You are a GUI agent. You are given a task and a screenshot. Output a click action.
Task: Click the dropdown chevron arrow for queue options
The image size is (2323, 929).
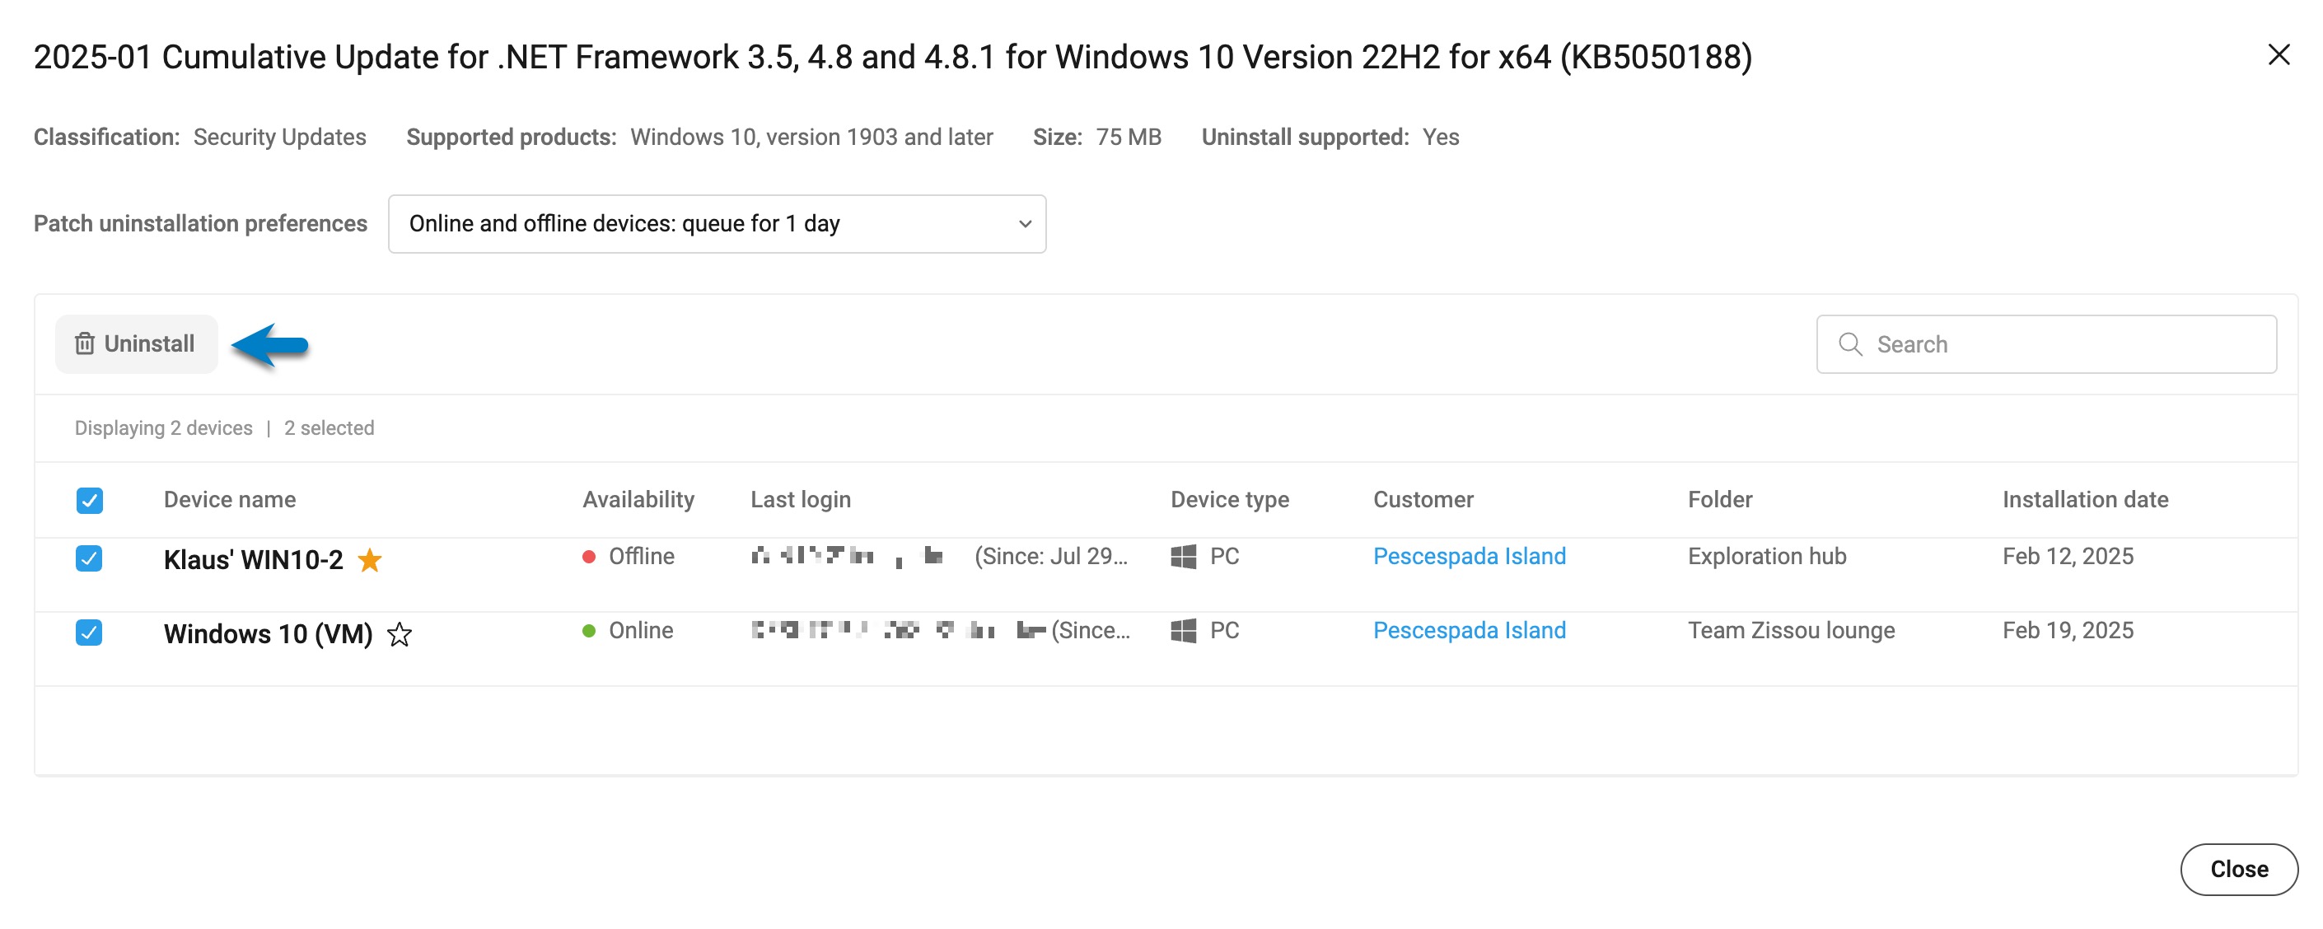pos(1025,224)
